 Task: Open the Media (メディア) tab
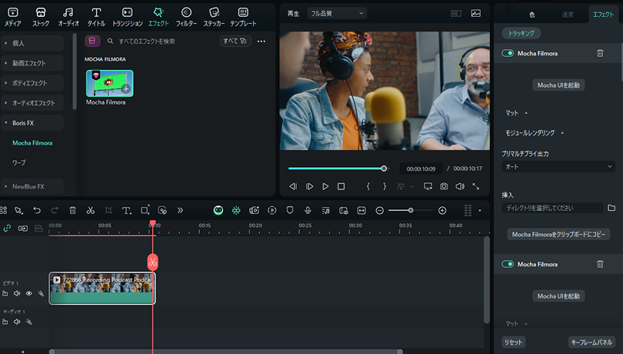tap(13, 17)
